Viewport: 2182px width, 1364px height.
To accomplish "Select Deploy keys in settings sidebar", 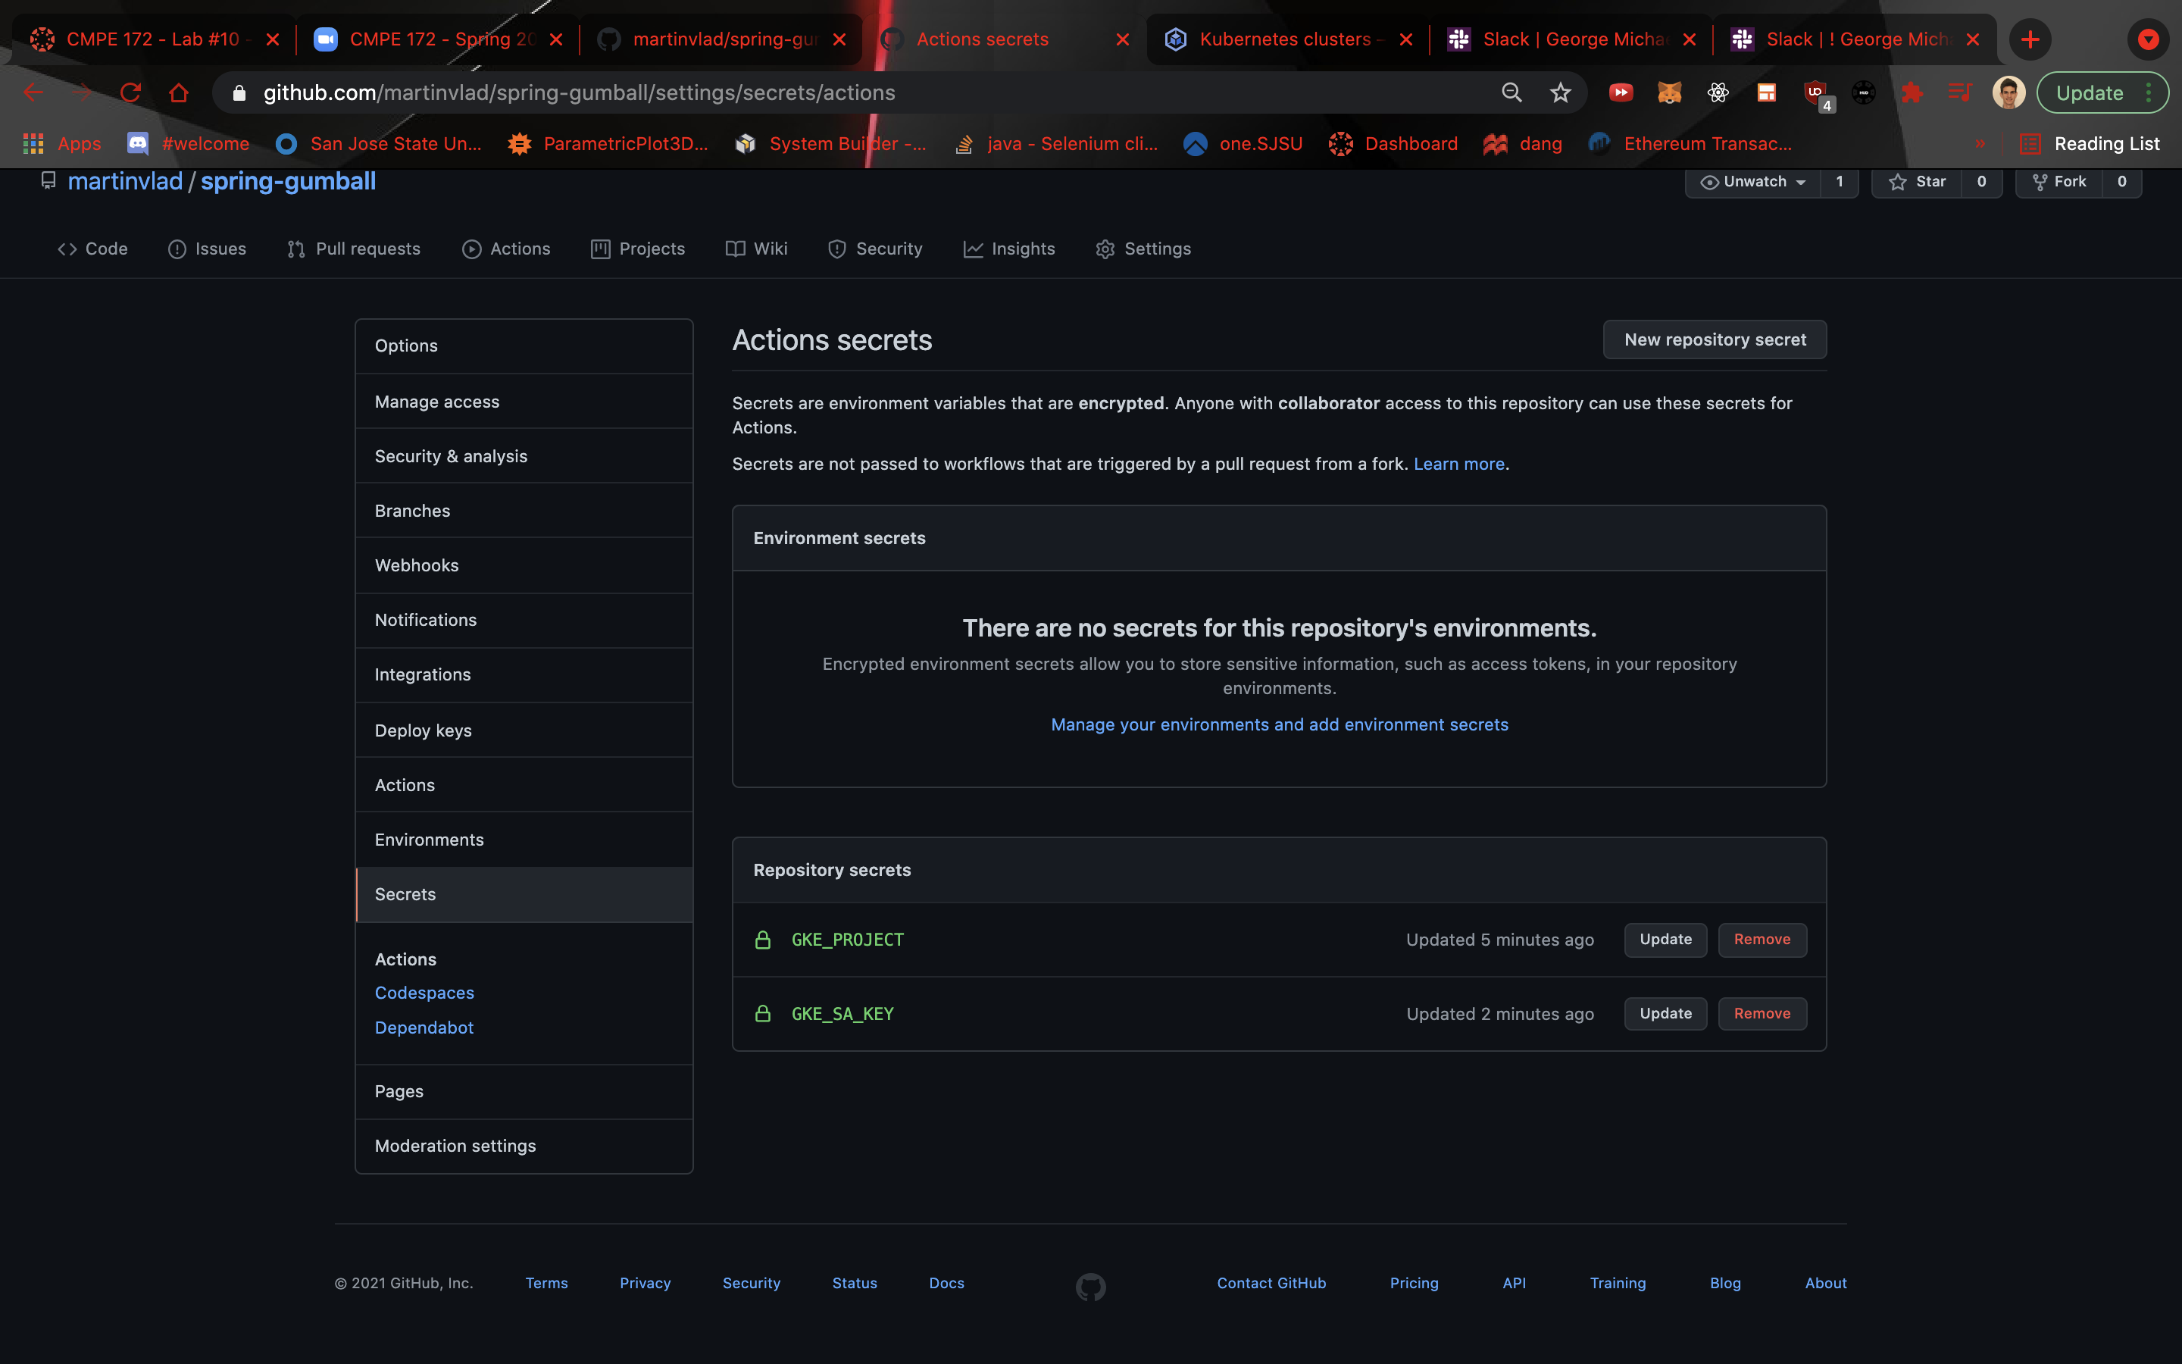I will (423, 730).
